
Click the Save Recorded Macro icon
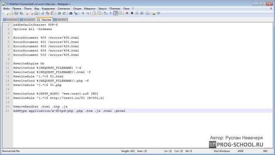pos(147,13)
